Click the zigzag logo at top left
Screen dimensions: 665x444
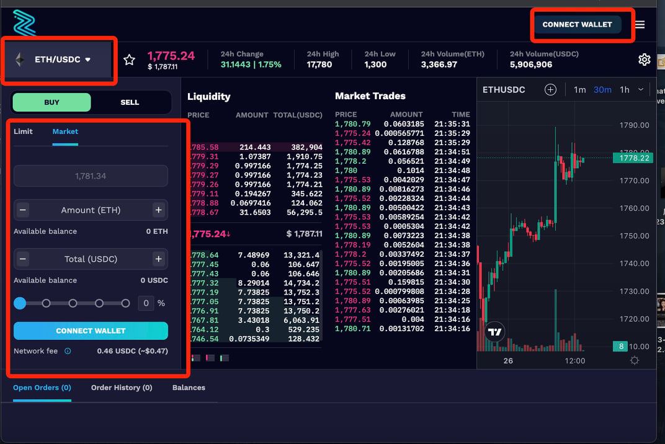(24, 22)
